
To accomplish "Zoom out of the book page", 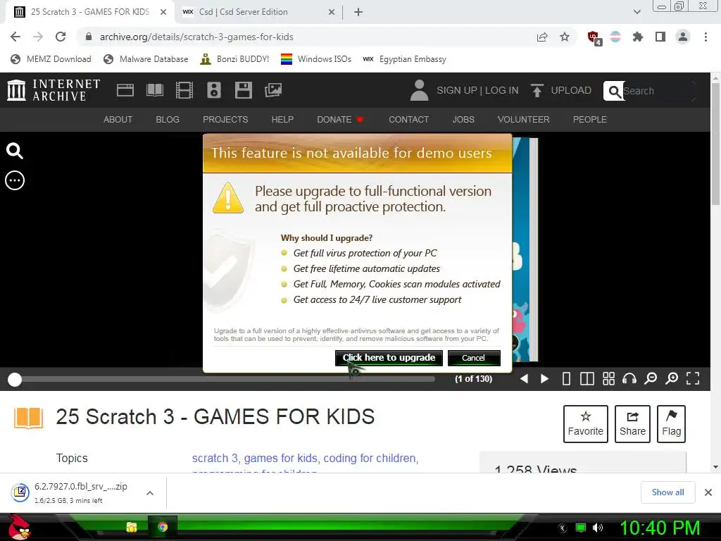I will 651,378.
